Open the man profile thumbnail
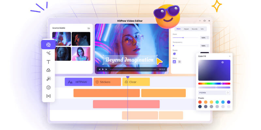Image resolution: width=261 pixels, height=130 pixels. (81, 39)
